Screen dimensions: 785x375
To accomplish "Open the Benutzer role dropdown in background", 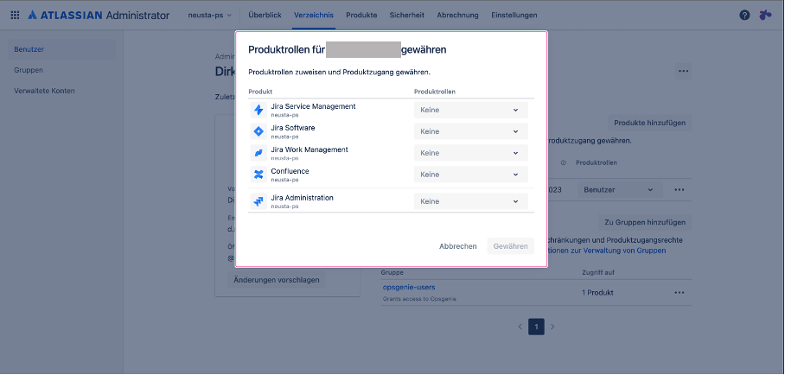I will tap(620, 190).
